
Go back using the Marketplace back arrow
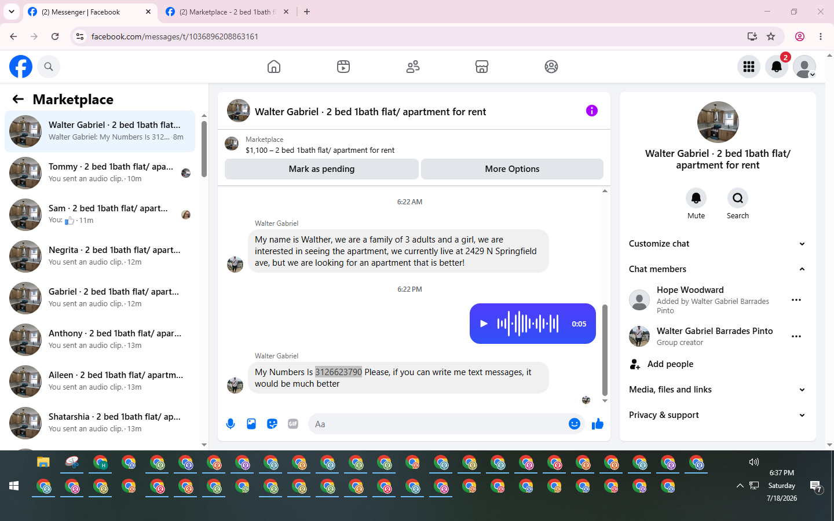(x=18, y=99)
